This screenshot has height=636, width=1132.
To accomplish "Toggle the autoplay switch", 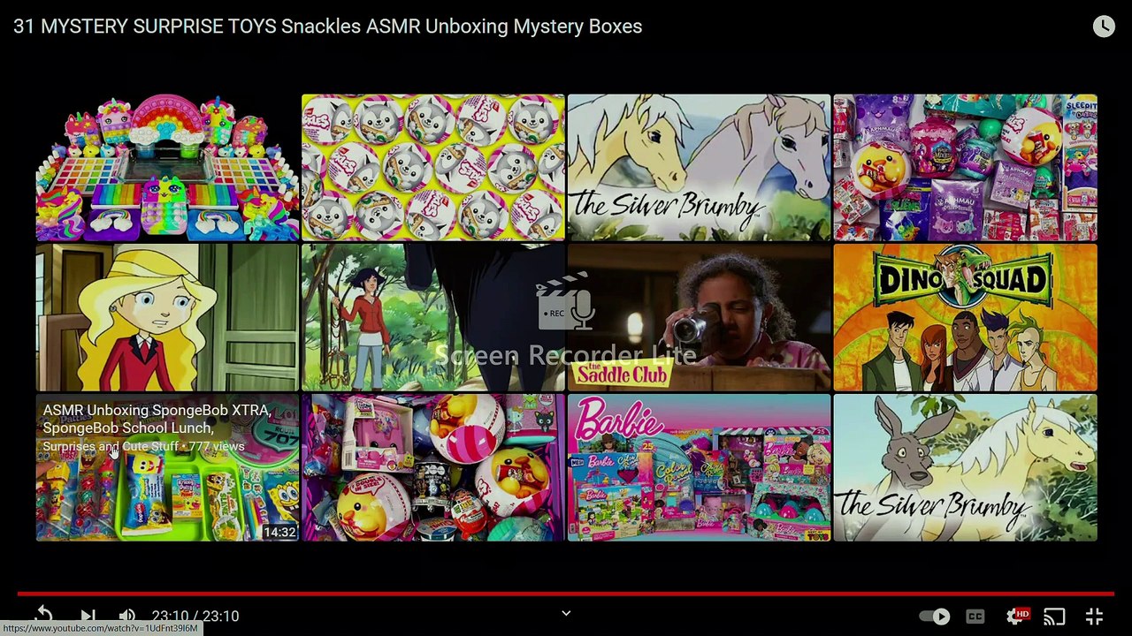I will click(x=934, y=616).
